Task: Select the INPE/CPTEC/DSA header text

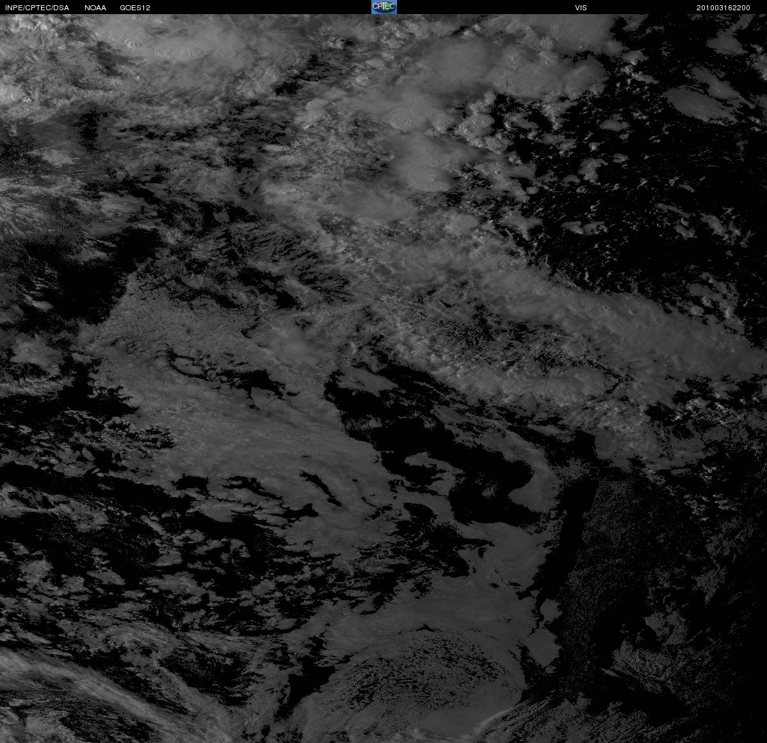Action: (37, 8)
